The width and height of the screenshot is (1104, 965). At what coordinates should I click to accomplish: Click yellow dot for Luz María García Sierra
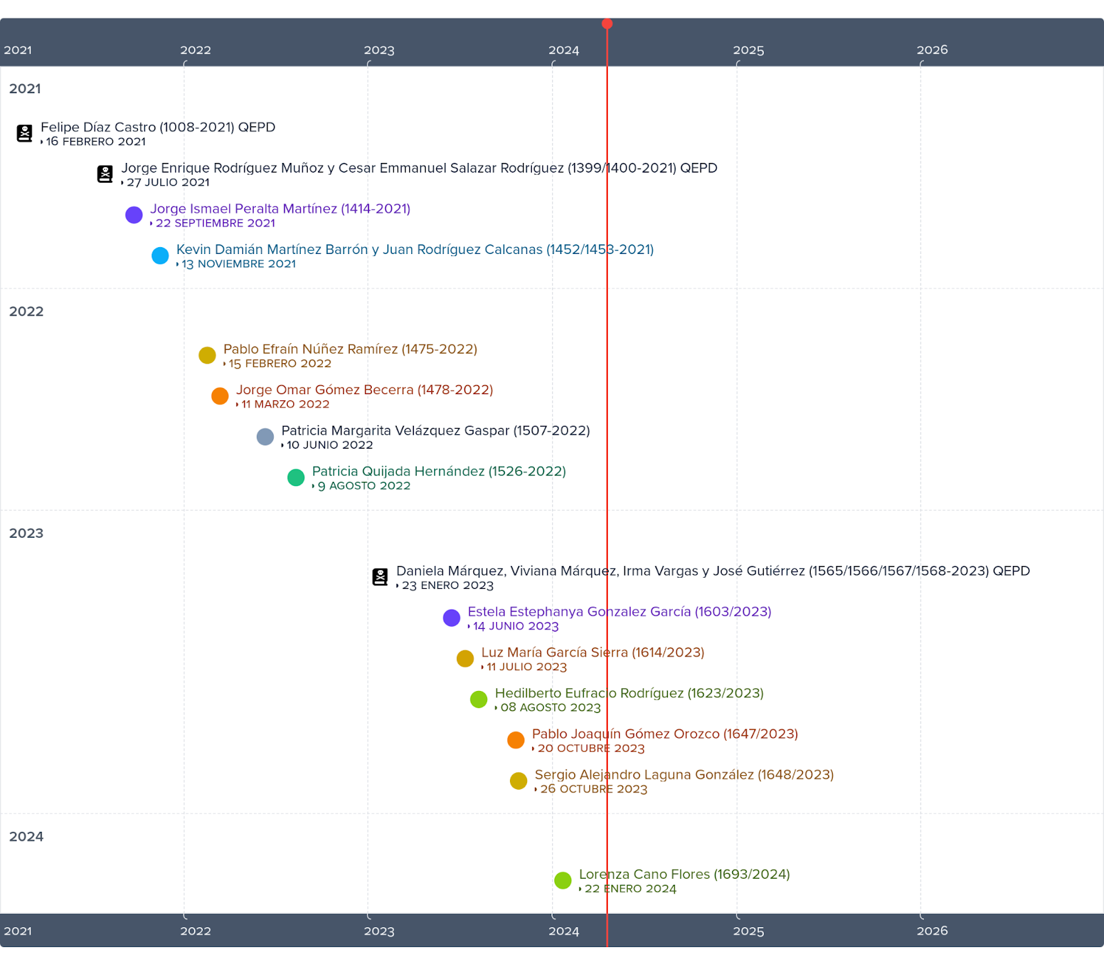click(465, 659)
